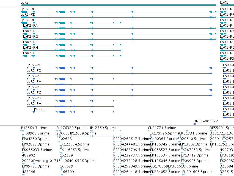The image size is (234, 176).
Task: Select the LpR2-PD protein label
Action: 34,71
